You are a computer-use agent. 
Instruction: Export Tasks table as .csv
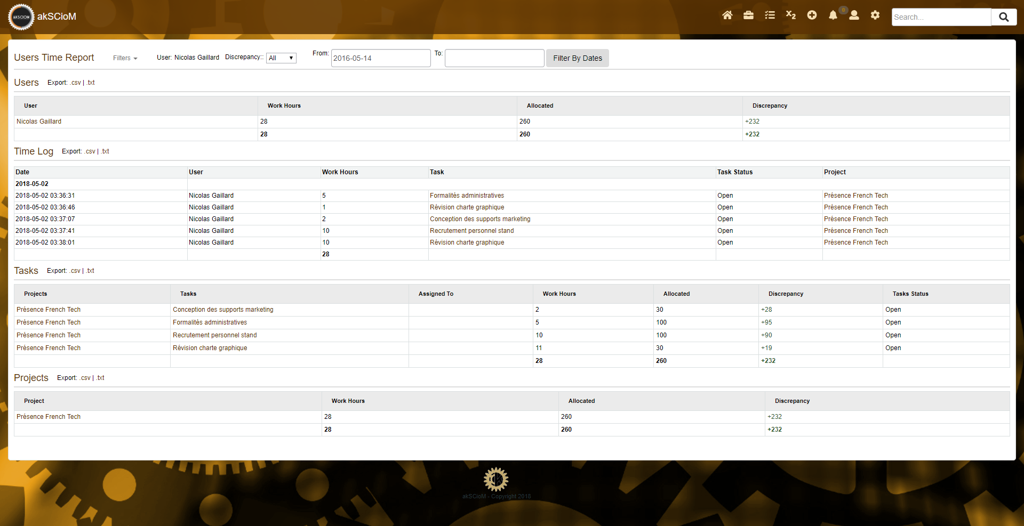pyautogui.click(x=75, y=271)
